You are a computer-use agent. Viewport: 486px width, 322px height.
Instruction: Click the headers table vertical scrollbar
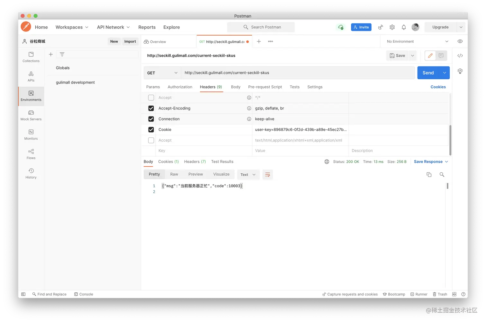[x=450, y=140]
